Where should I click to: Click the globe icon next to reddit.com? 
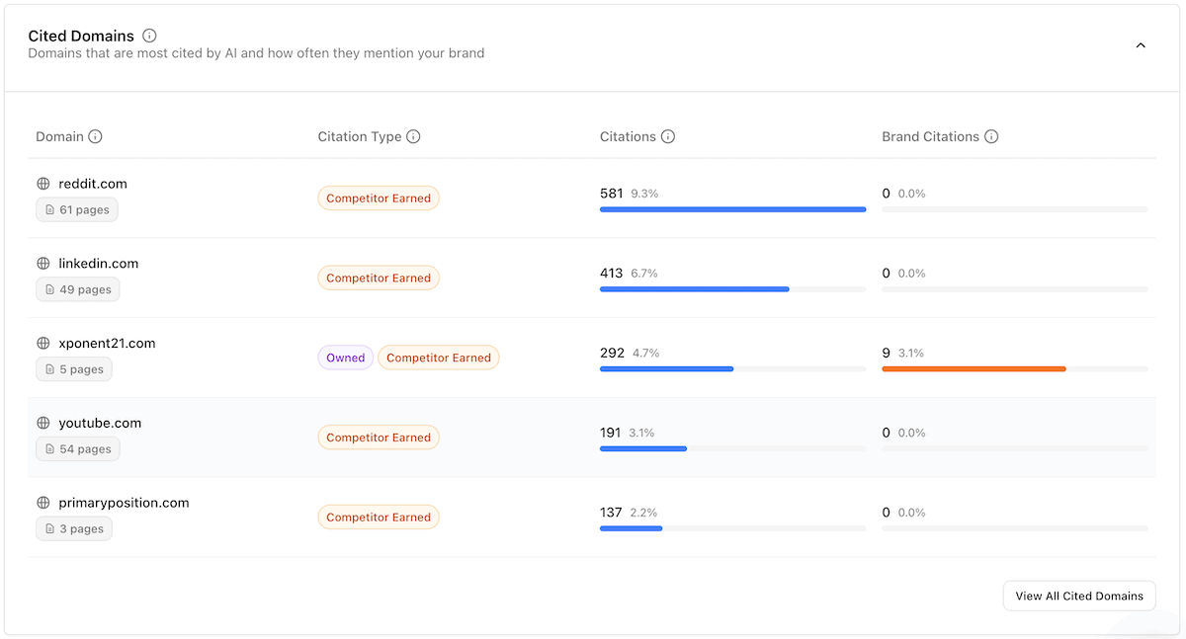(43, 184)
